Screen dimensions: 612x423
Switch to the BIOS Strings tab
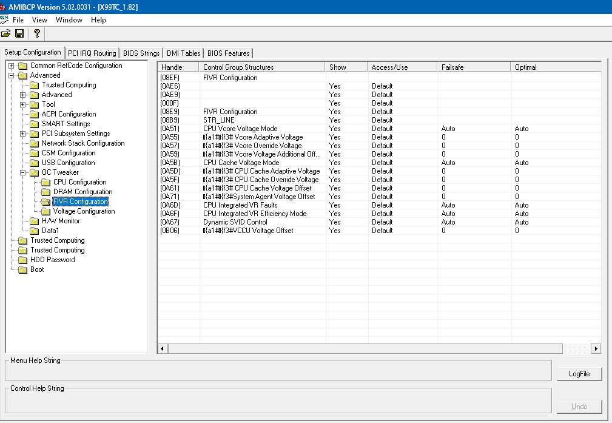pos(141,53)
